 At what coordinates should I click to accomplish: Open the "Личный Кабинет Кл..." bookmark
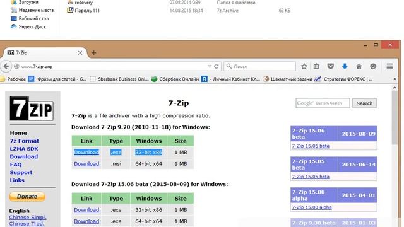click(230, 79)
